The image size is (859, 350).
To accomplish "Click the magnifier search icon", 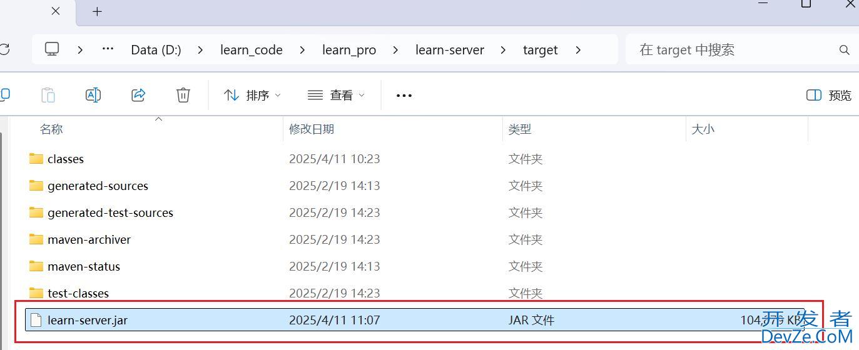I will [844, 50].
